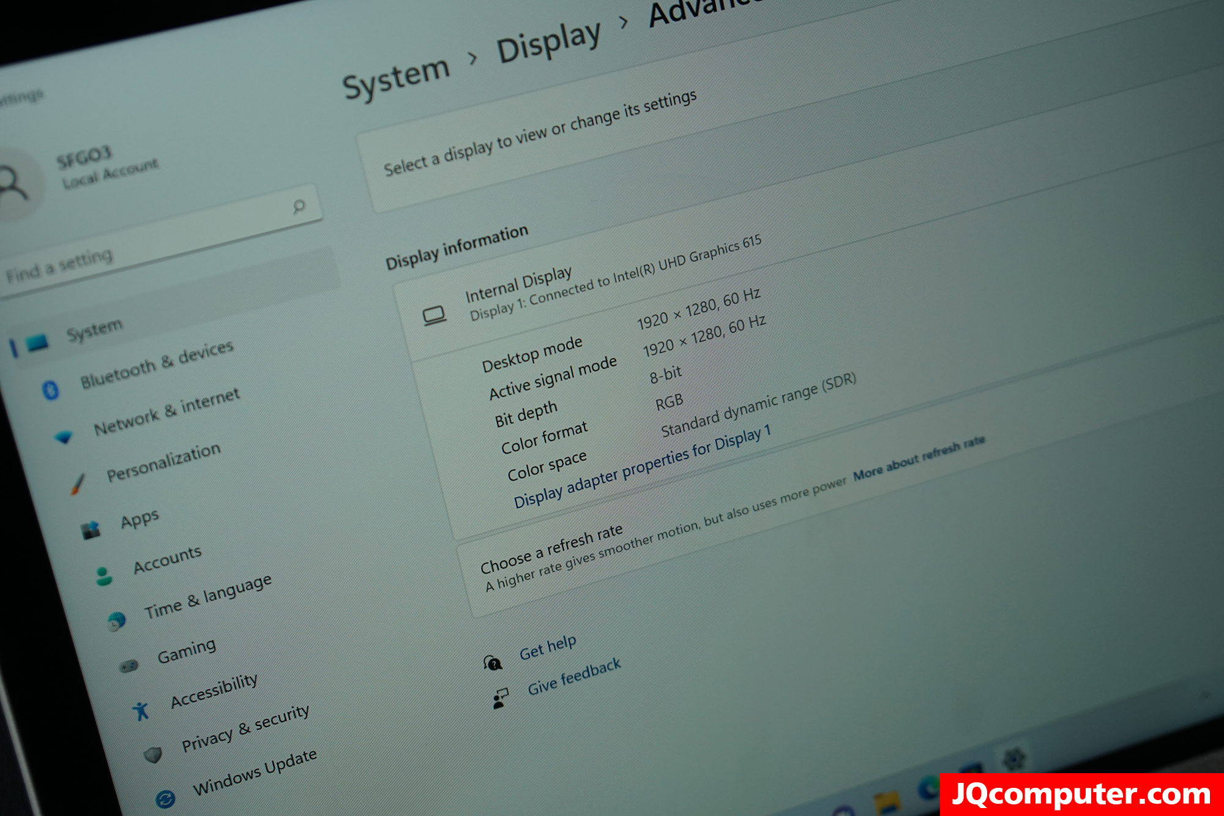Click the Give feedback person icon
The width and height of the screenshot is (1224, 816).
coord(501,698)
